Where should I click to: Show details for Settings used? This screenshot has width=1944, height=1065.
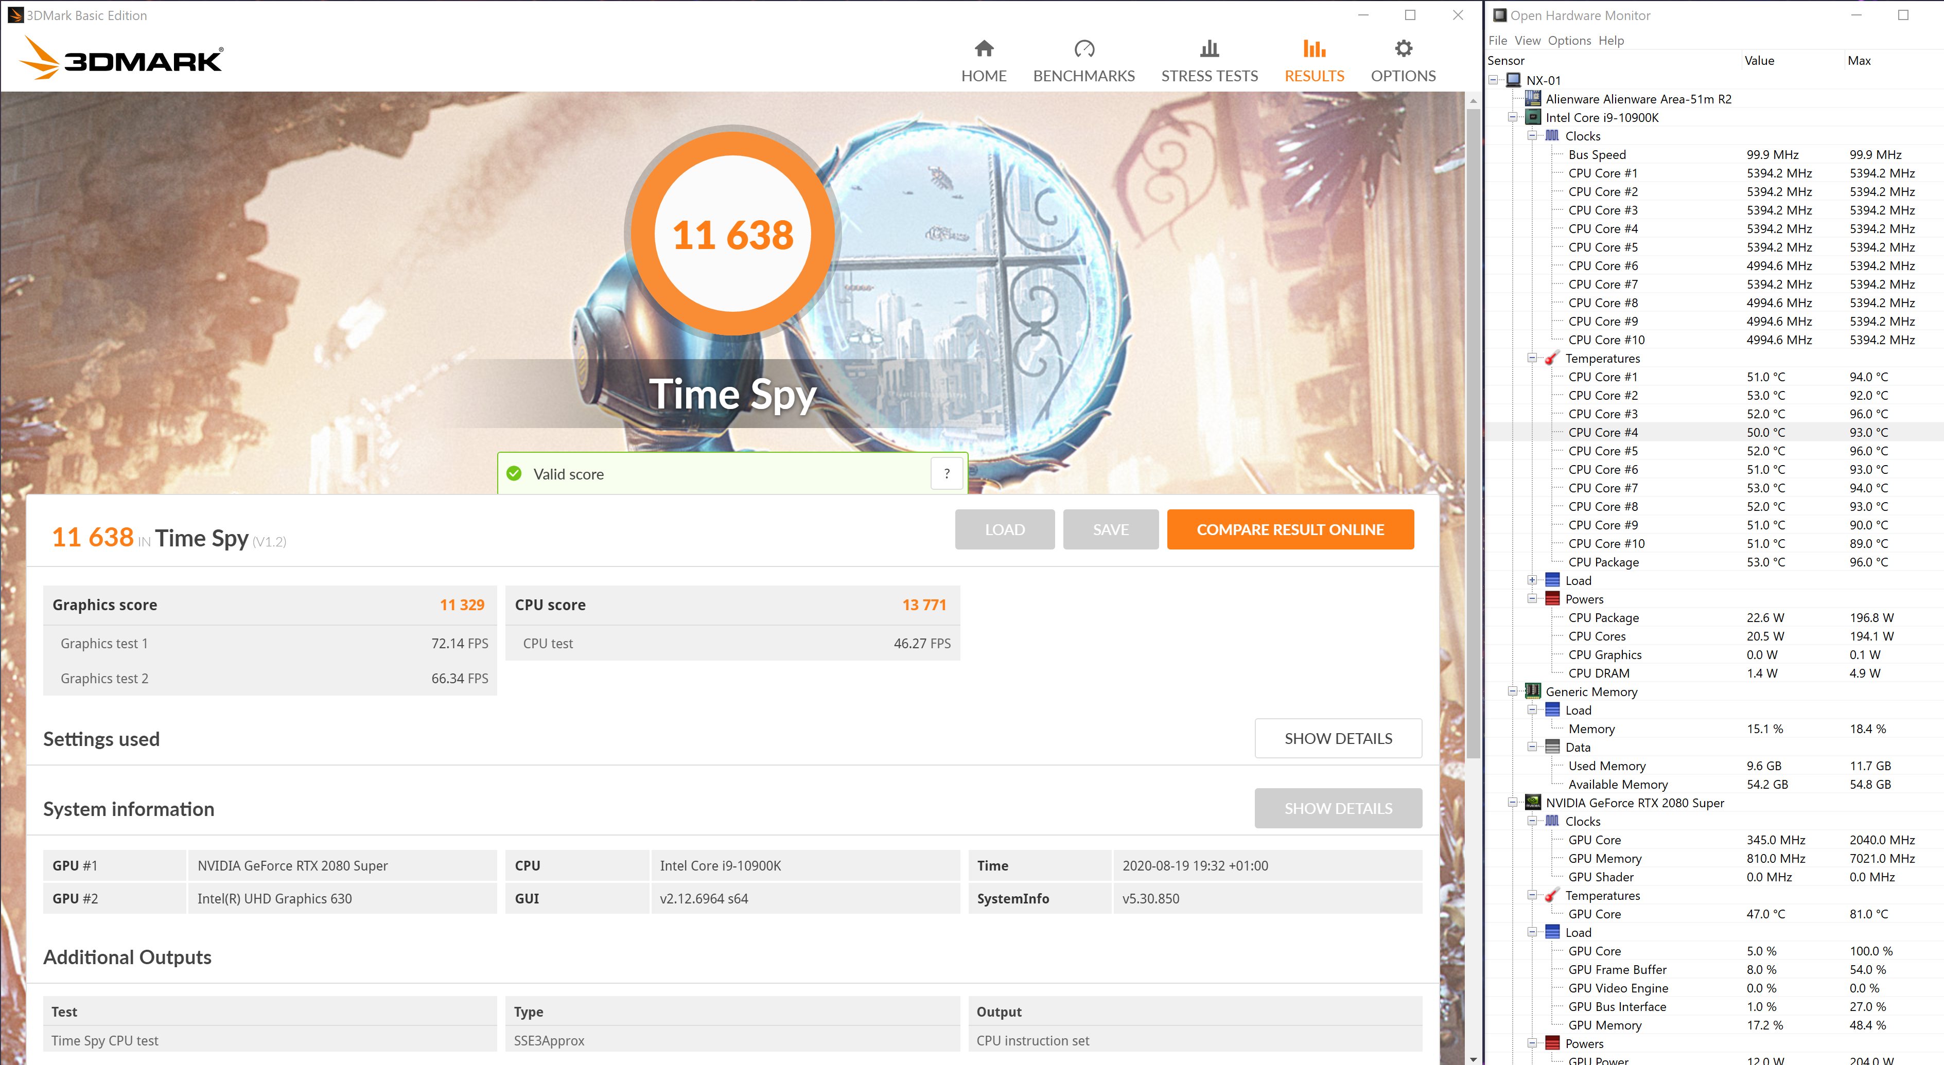pos(1338,738)
